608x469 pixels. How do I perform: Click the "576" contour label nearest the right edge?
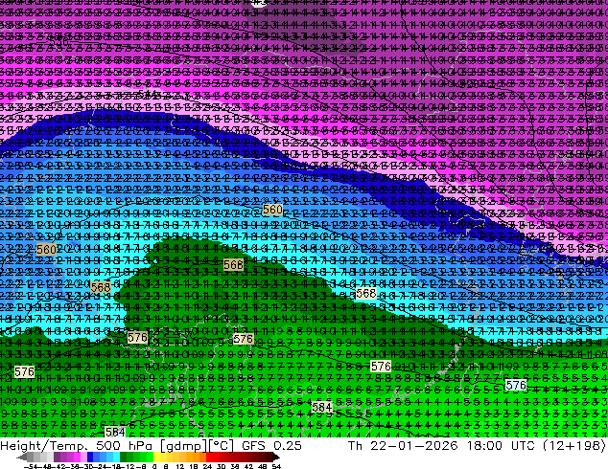[516, 385]
